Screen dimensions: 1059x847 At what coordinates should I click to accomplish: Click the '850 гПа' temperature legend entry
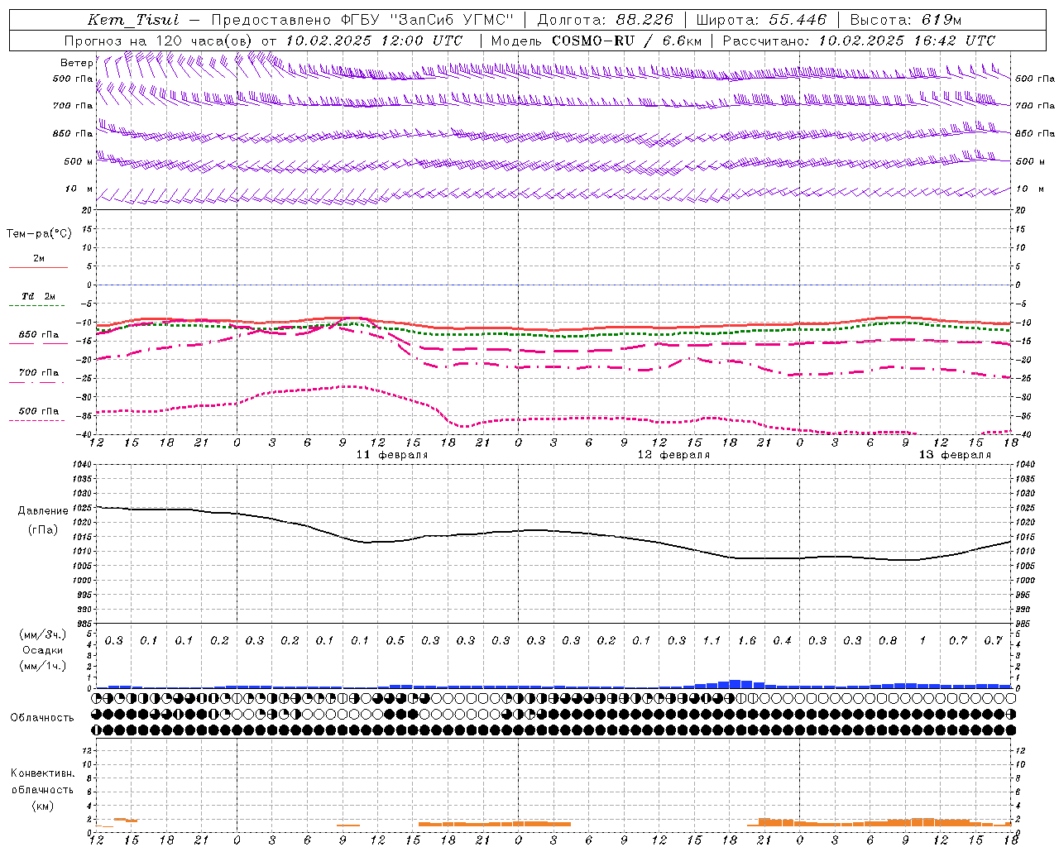pos(38,335)
